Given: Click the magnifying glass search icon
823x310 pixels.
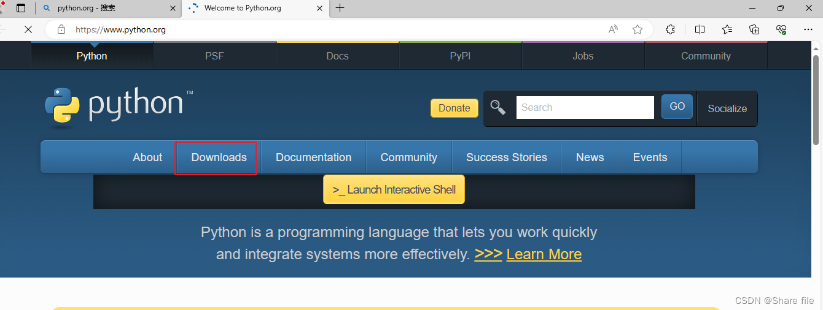Looking at the screenshot, I should tap(498, 108).
